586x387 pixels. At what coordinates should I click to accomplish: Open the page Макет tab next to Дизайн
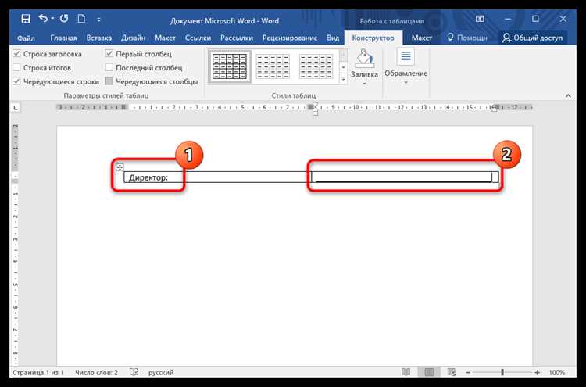[x=165, y=38]
